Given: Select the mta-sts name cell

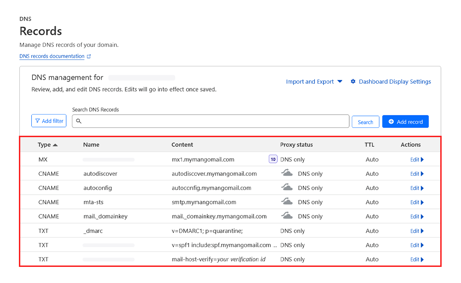Looking at the screenshot, I should pyautogui.click(x=94, y=202).
